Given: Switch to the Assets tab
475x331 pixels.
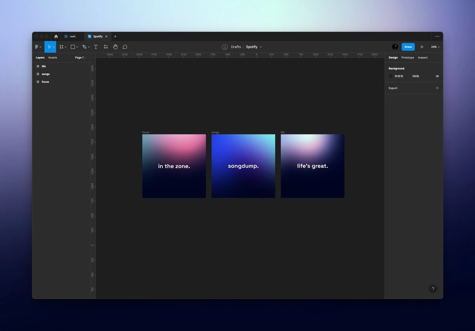Looking at the screenshot, I should 53,58.
